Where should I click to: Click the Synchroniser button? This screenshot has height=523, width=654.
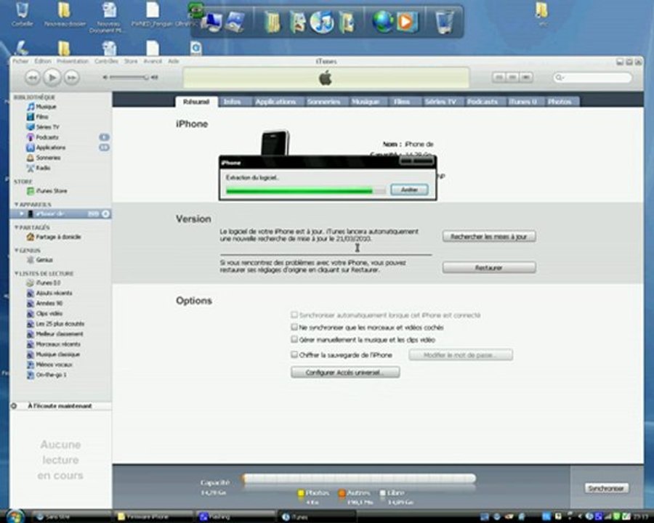tap(607, 488)
